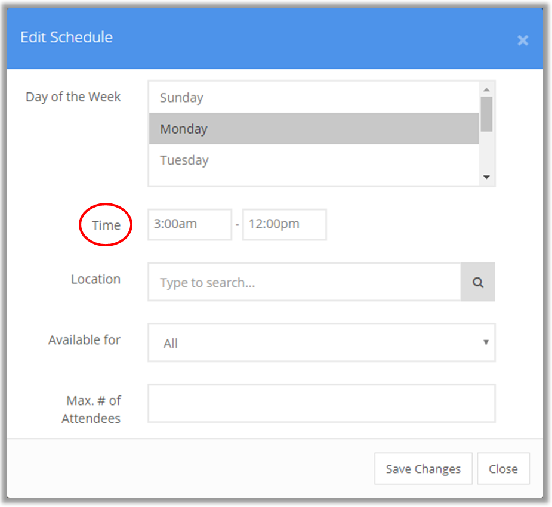The width and height of the screenshot is (552, 507).
Task: Click the day list scroll down arrow
Action: 486,177
